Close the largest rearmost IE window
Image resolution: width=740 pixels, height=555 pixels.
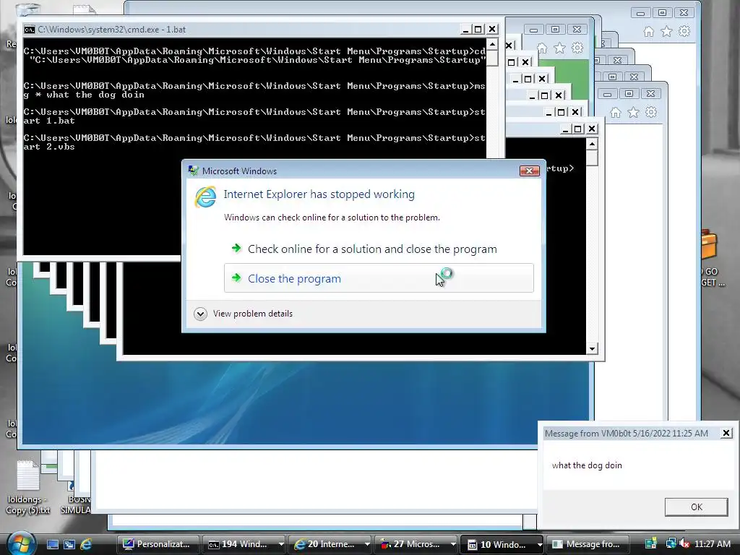coord(684,13)
